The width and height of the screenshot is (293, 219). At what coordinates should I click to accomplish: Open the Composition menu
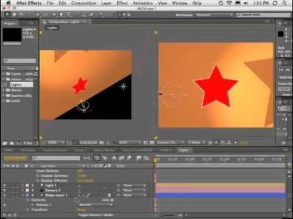pyautogui.click(x=84, y=3)
